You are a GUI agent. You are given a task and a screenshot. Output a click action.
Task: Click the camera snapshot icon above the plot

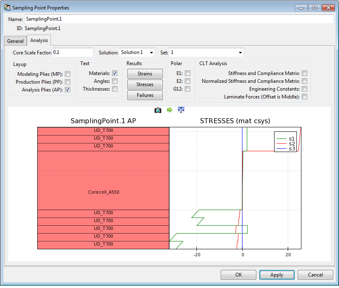pyautogui.click(x=158, y=110)
